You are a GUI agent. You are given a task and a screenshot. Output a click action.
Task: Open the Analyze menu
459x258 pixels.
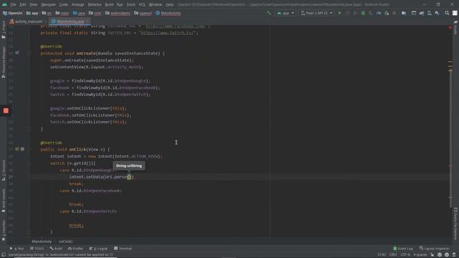(78, 5)
